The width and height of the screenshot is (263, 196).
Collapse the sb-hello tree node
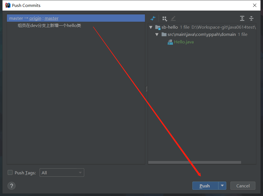click(x=151, y=27)
